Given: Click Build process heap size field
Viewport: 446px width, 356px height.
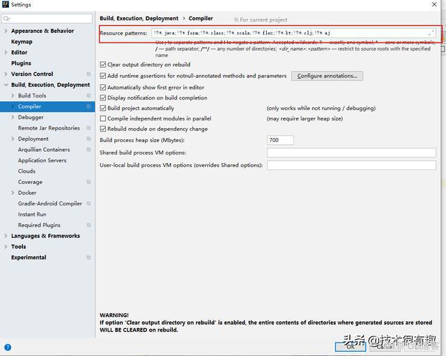Looking at the screenshot, I should (280, 140).
